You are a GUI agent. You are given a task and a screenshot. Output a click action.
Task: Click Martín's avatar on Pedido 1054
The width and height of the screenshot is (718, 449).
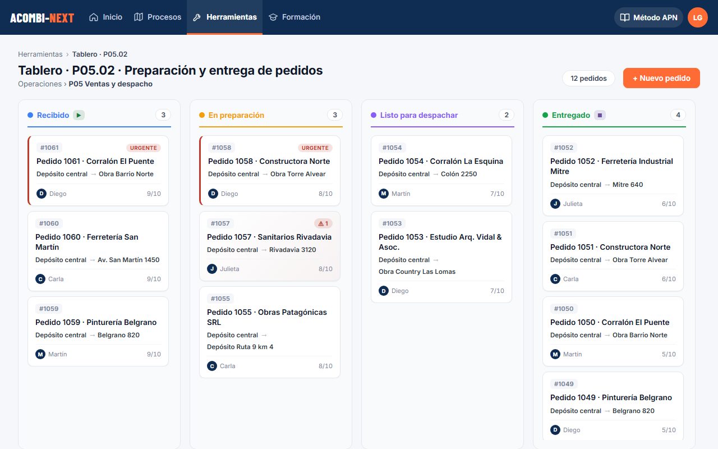pyautogui.click(x=383, y=194)
